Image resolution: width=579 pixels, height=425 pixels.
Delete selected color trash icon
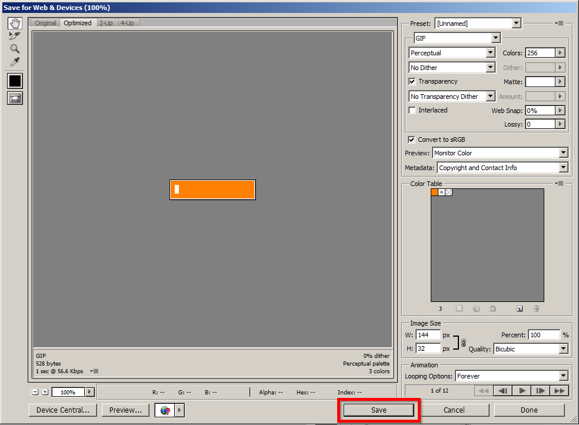[x=536, y=308]
